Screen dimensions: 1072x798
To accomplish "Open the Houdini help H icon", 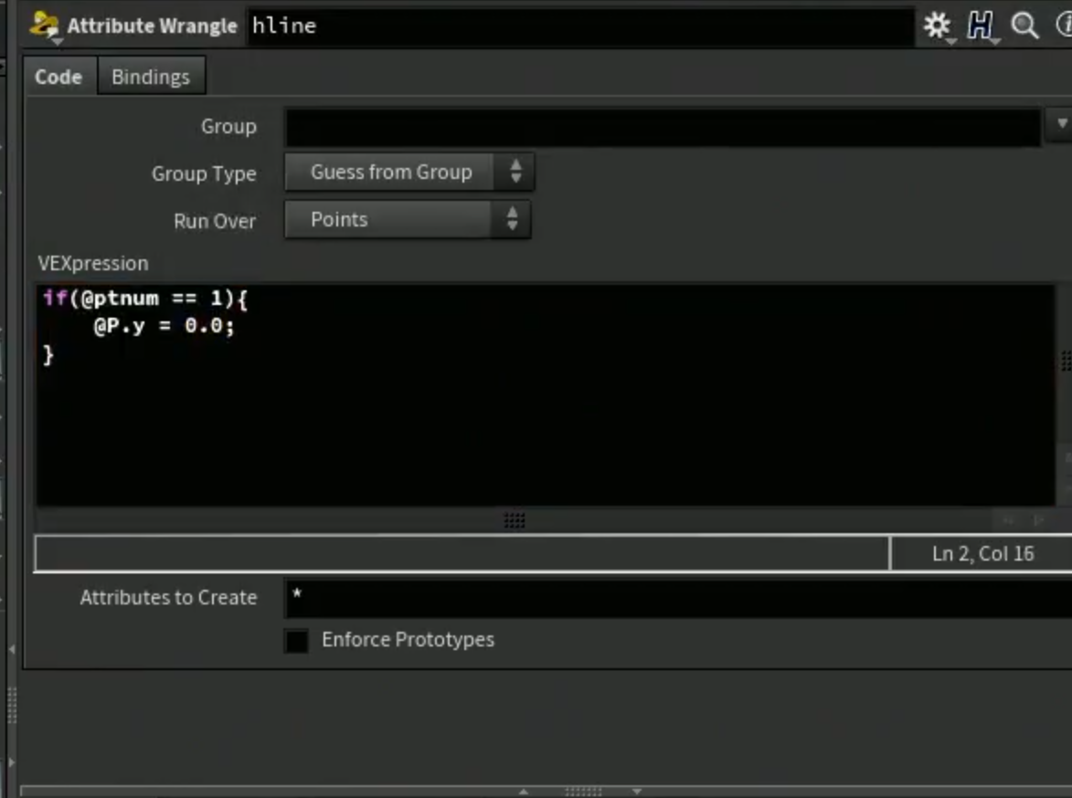I will [x=981, y=26].
